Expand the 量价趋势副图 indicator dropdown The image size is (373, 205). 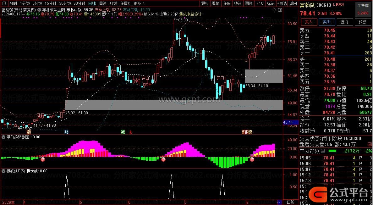point(3,137)
